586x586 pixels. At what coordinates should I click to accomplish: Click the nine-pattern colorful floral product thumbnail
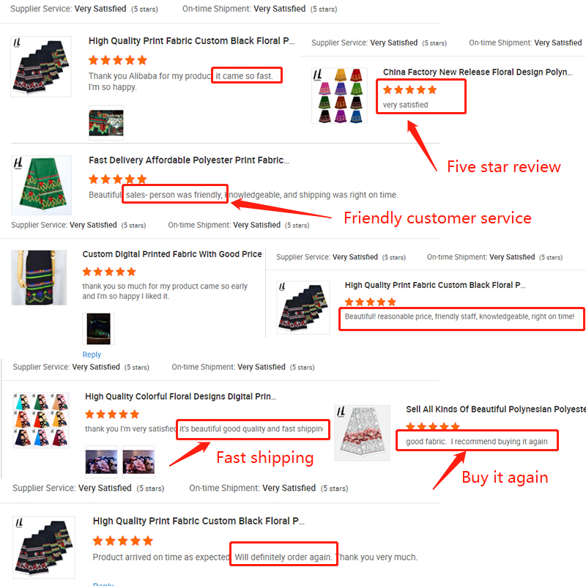click(x=41, y=420)
